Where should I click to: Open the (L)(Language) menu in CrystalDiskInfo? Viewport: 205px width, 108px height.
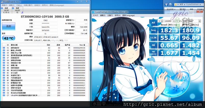pos(57,5)
